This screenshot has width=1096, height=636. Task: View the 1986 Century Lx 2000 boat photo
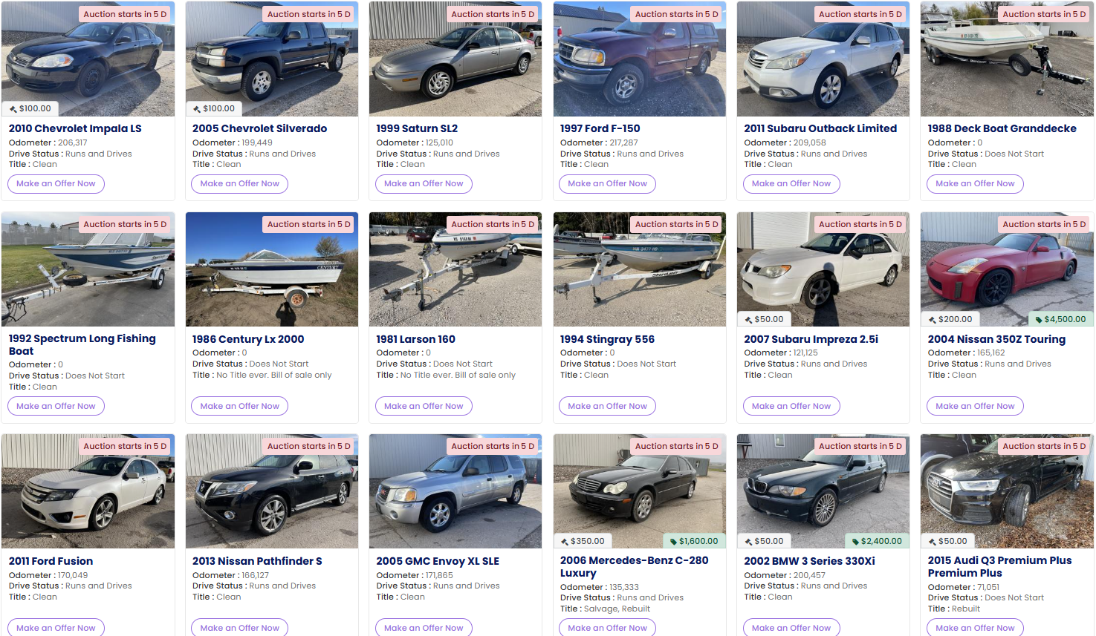click(272, 269)
